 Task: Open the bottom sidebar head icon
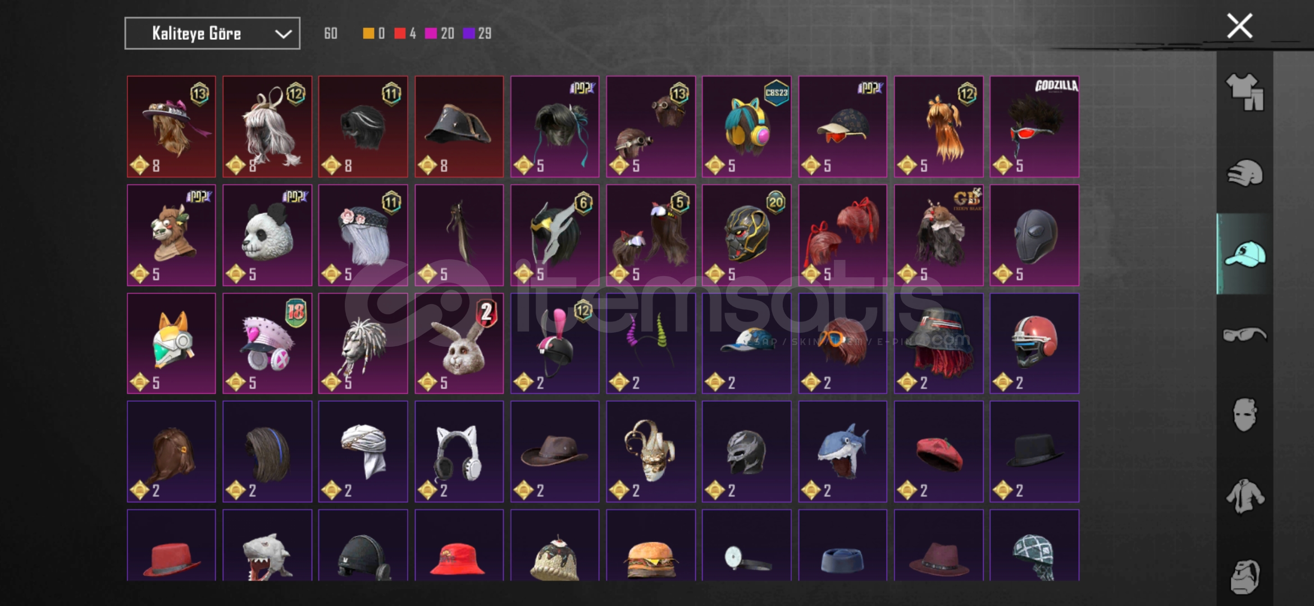click(1244, 576)
